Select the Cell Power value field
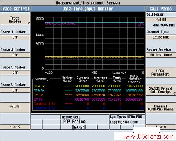 click(161, 20)
